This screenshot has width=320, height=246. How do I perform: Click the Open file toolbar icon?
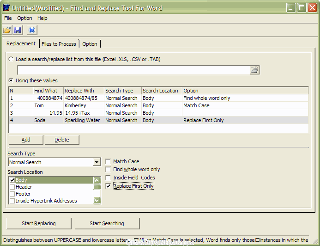[x=7, y=30]
